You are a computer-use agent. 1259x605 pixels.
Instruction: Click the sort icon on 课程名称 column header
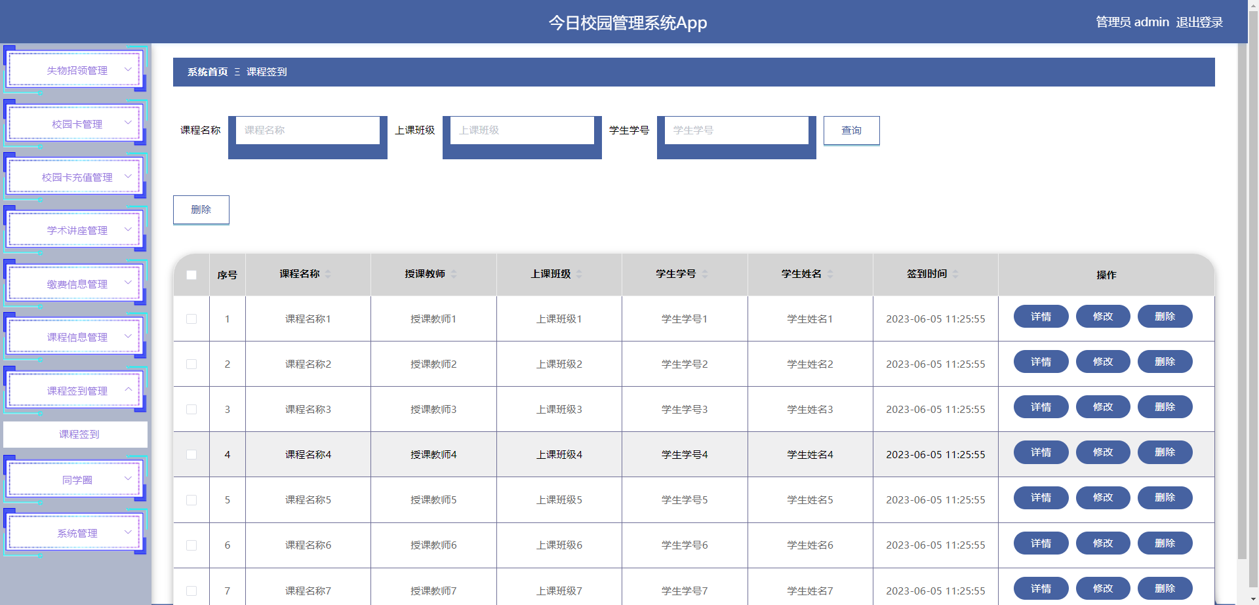click(x=329, y=274)
